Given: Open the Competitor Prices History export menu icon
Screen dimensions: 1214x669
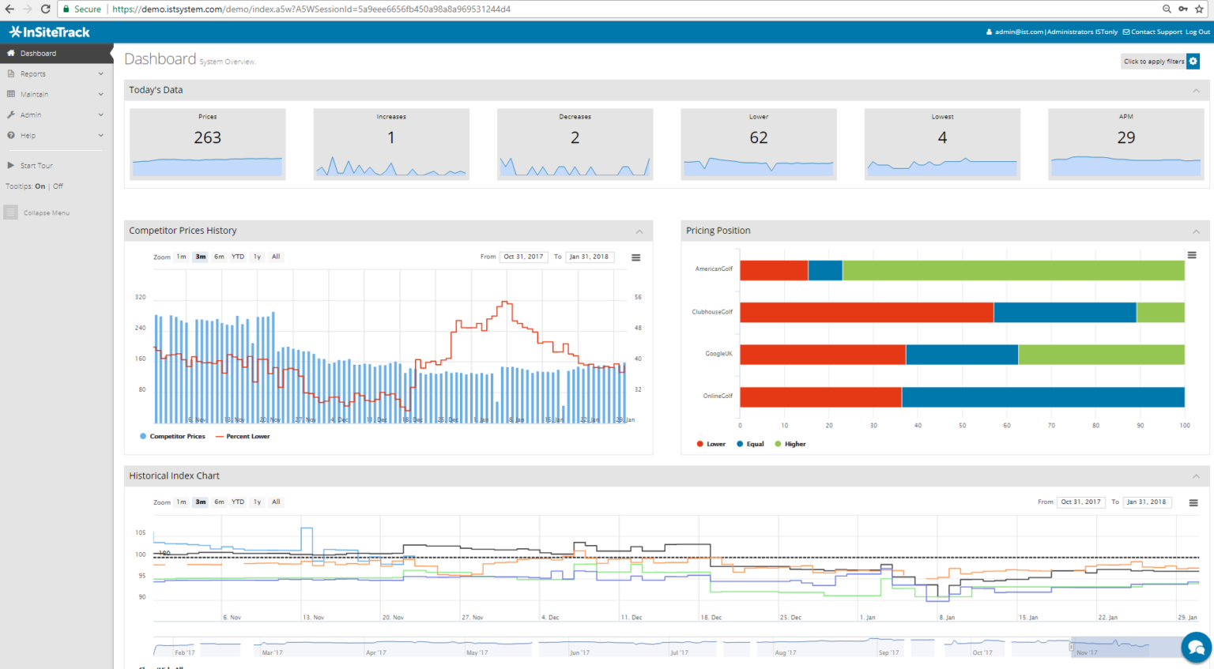Looking at the screenshot, I should (635, 257).
